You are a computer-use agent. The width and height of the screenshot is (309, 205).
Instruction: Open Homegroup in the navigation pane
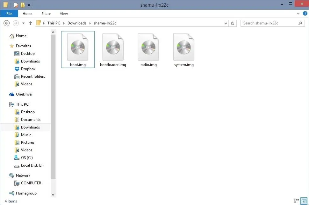26,193
